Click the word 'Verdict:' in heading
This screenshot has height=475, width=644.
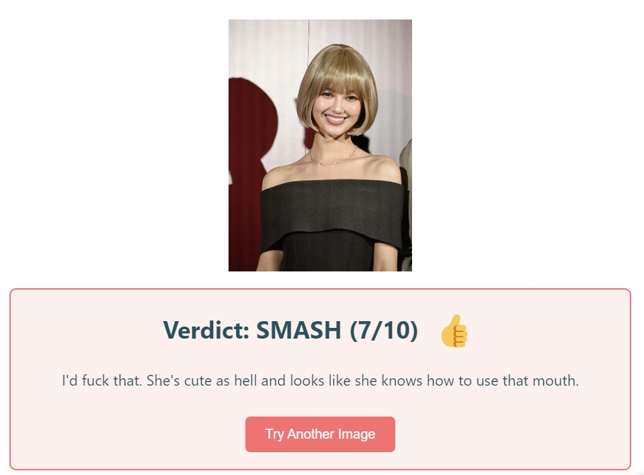(206, 330)
